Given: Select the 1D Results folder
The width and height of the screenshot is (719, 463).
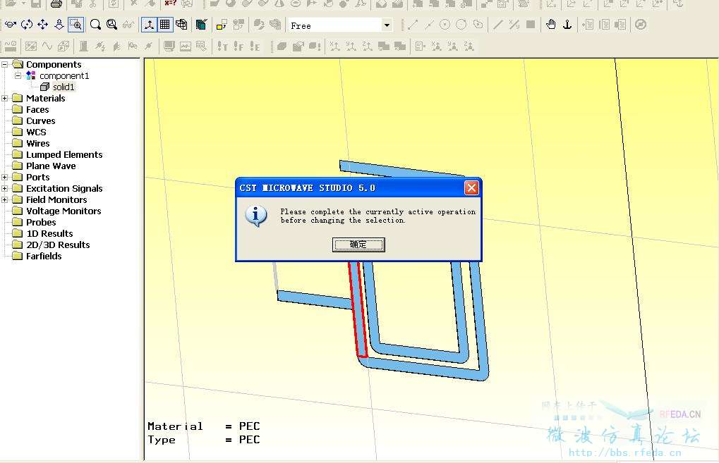Looking at the screenshot, I should 49,233.
